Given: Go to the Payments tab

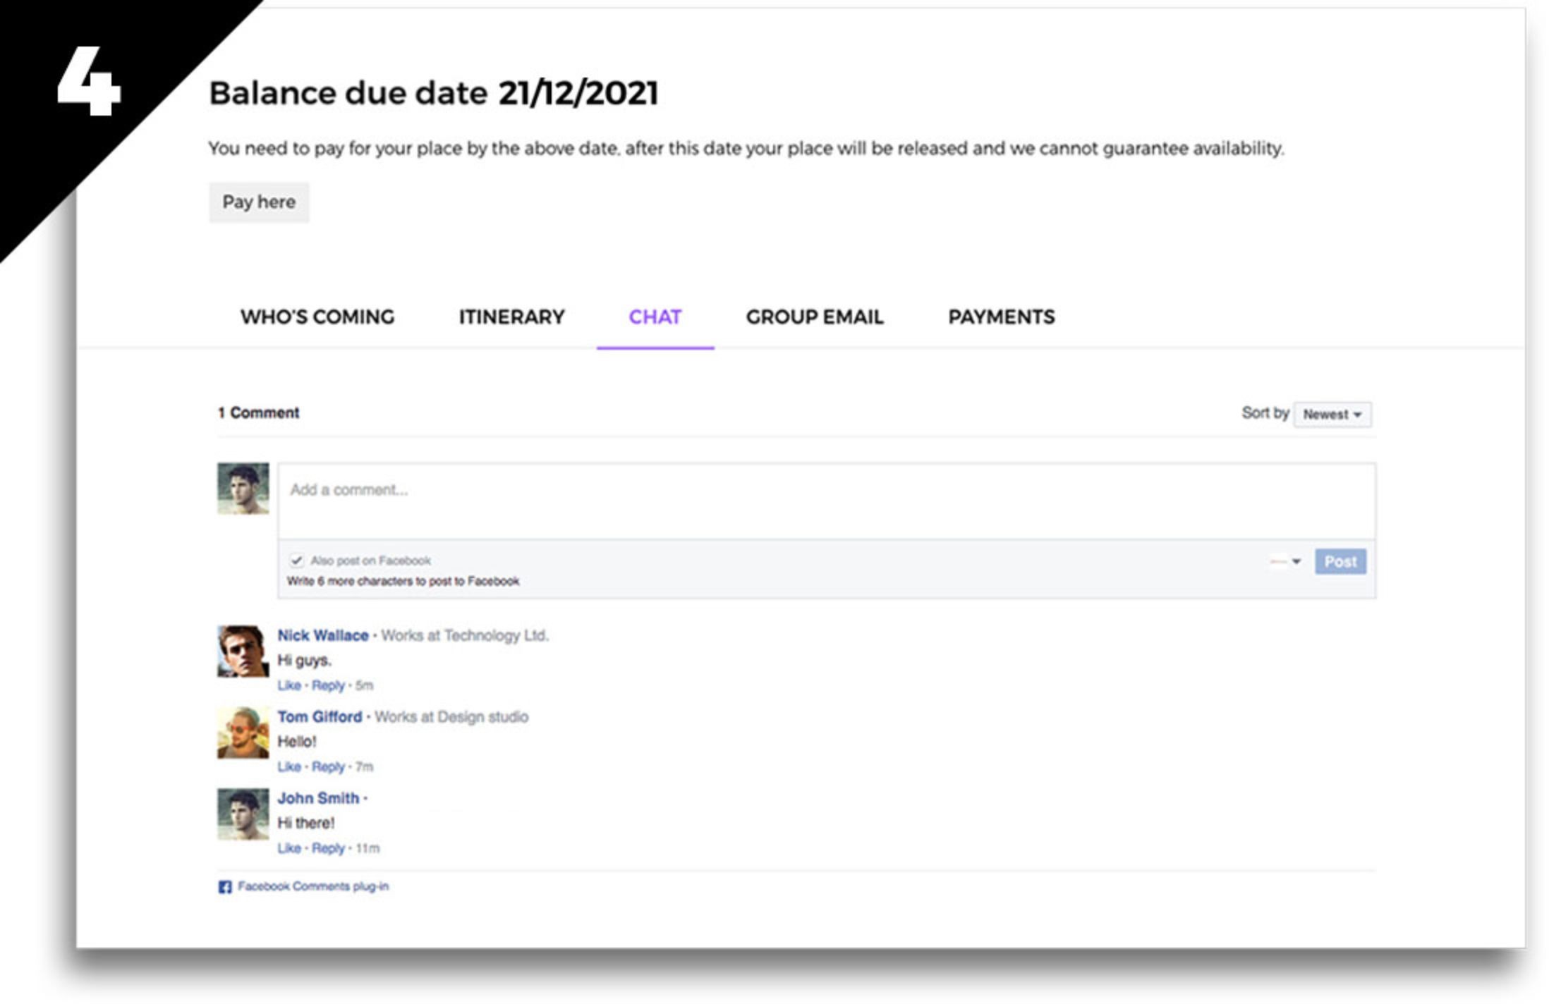Looking at the screenshot, I should click(1001, 317).
